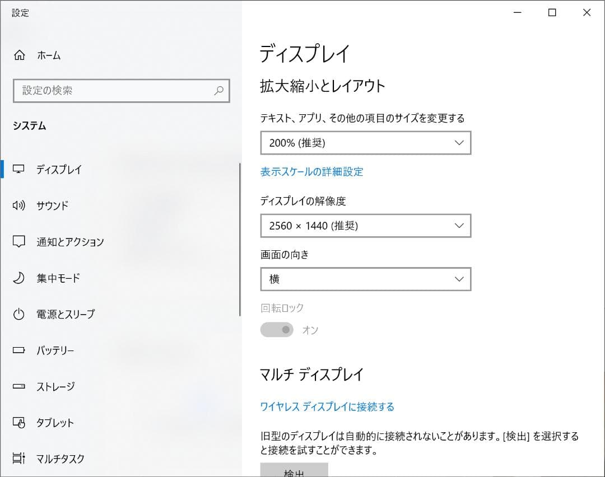
Task: Click the search magnifier icon
Action: point(218,90)
